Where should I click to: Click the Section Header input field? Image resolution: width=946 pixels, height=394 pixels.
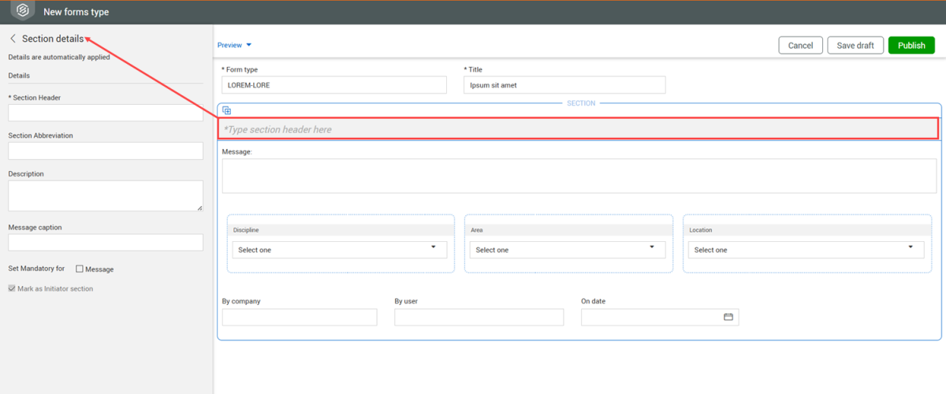106,113
